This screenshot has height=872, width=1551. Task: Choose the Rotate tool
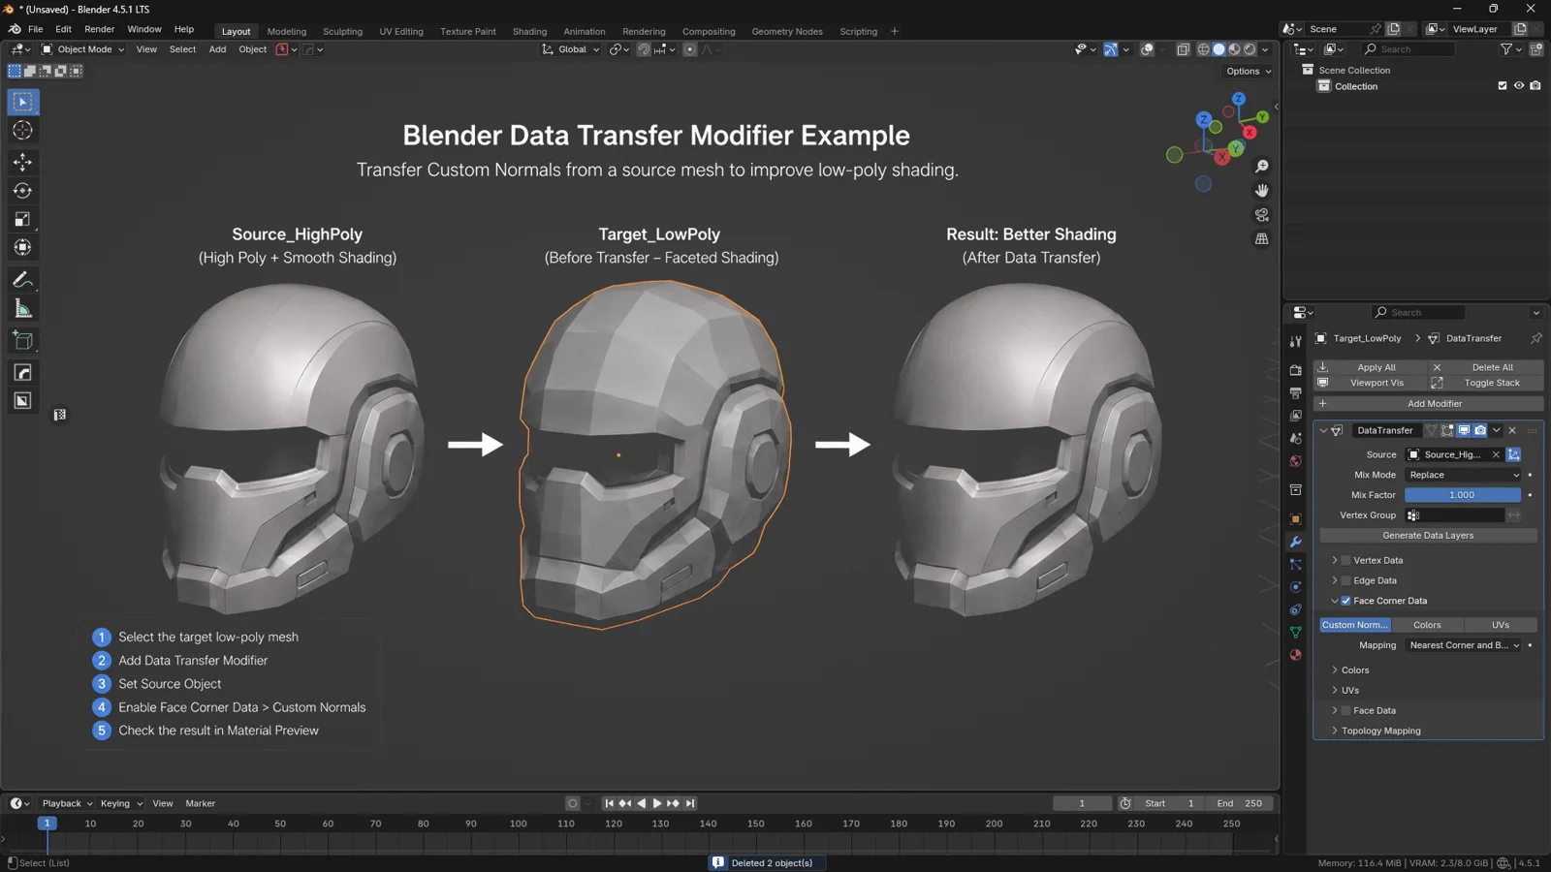22,191
